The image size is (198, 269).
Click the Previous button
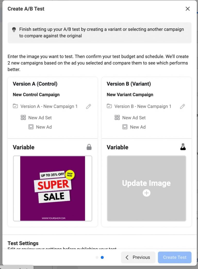coord(138,257)
